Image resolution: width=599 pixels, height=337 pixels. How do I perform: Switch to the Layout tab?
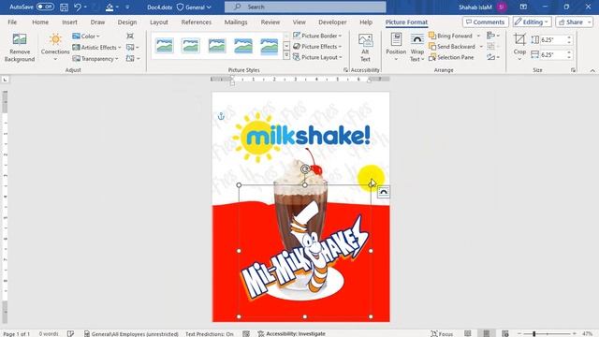[159, 22]
